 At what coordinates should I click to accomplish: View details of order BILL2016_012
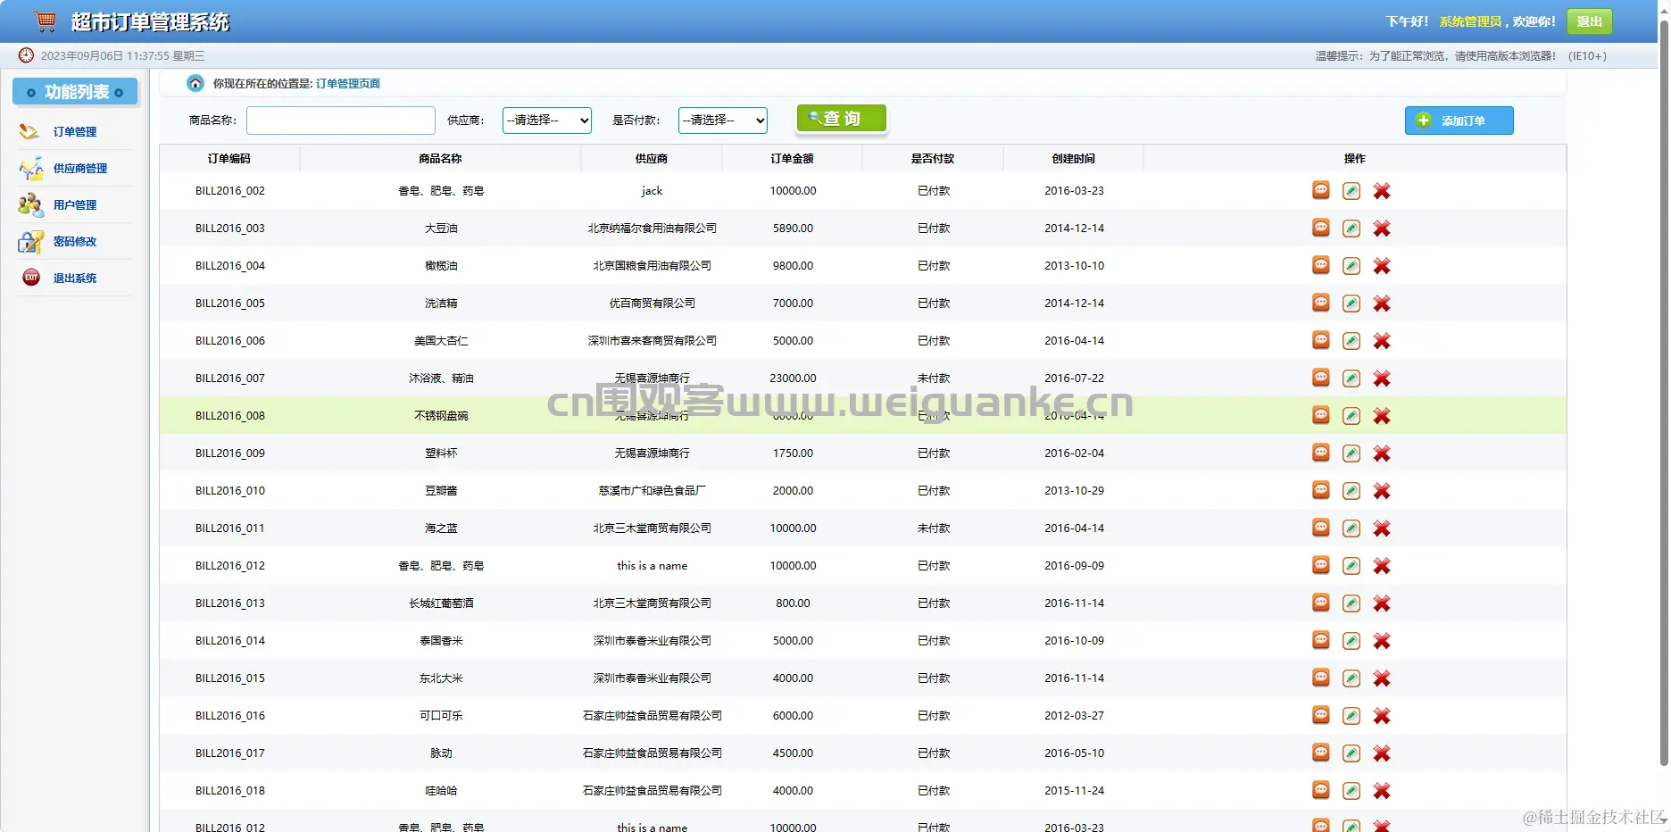point(1321,565)
